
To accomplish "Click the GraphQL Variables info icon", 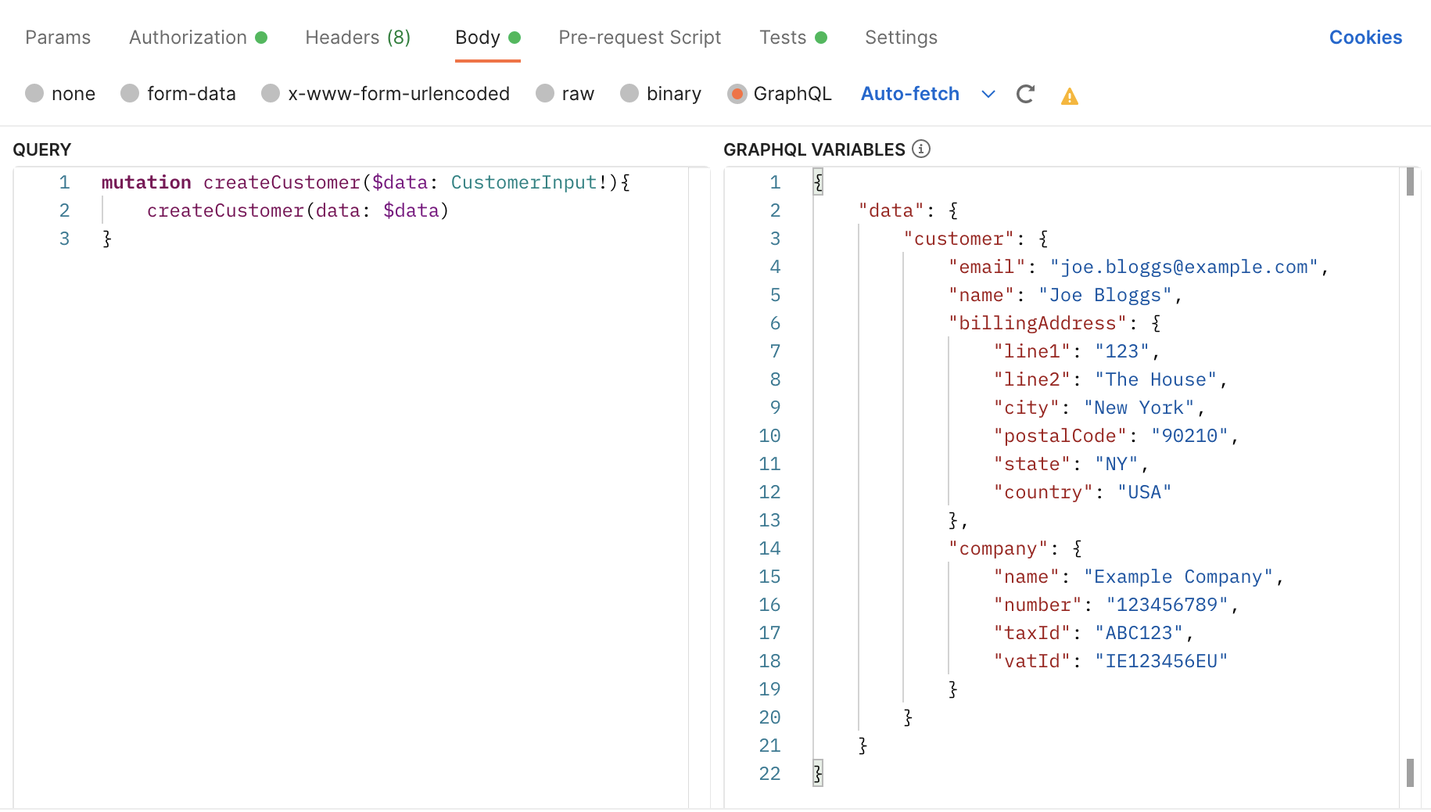I will [921, 149].
